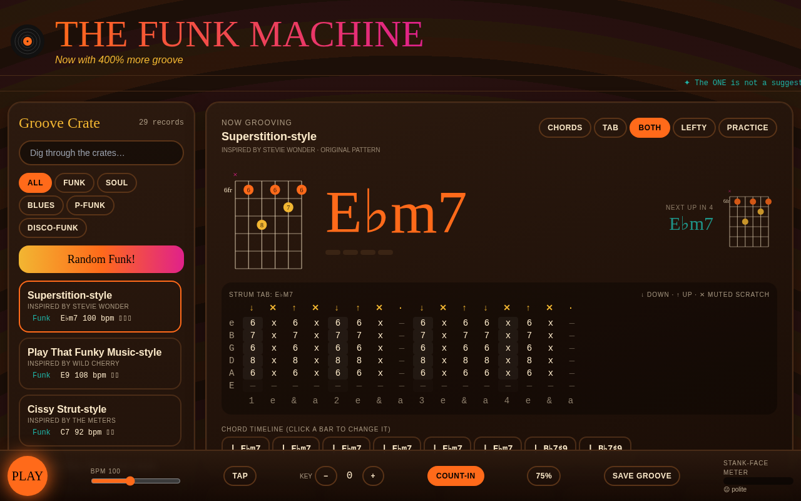Click the 'STRUM TAB: E♭M7' label
Image resolution: width=801 pixels, height=501 pixels.
click(261, 294)
